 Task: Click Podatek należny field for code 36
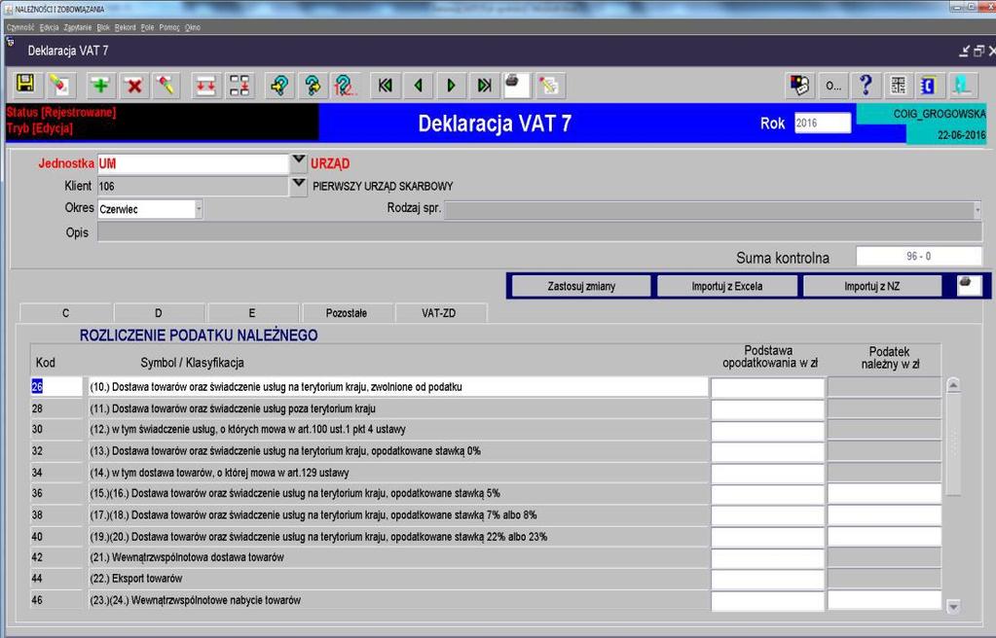pos(884,493)
